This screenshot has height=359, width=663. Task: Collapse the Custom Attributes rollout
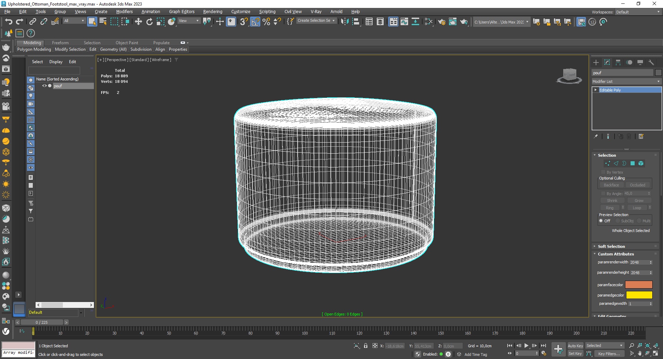pos(616,254)
